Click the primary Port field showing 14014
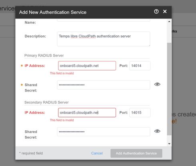This screenshot has height=166, width=196. click(140, 66)
